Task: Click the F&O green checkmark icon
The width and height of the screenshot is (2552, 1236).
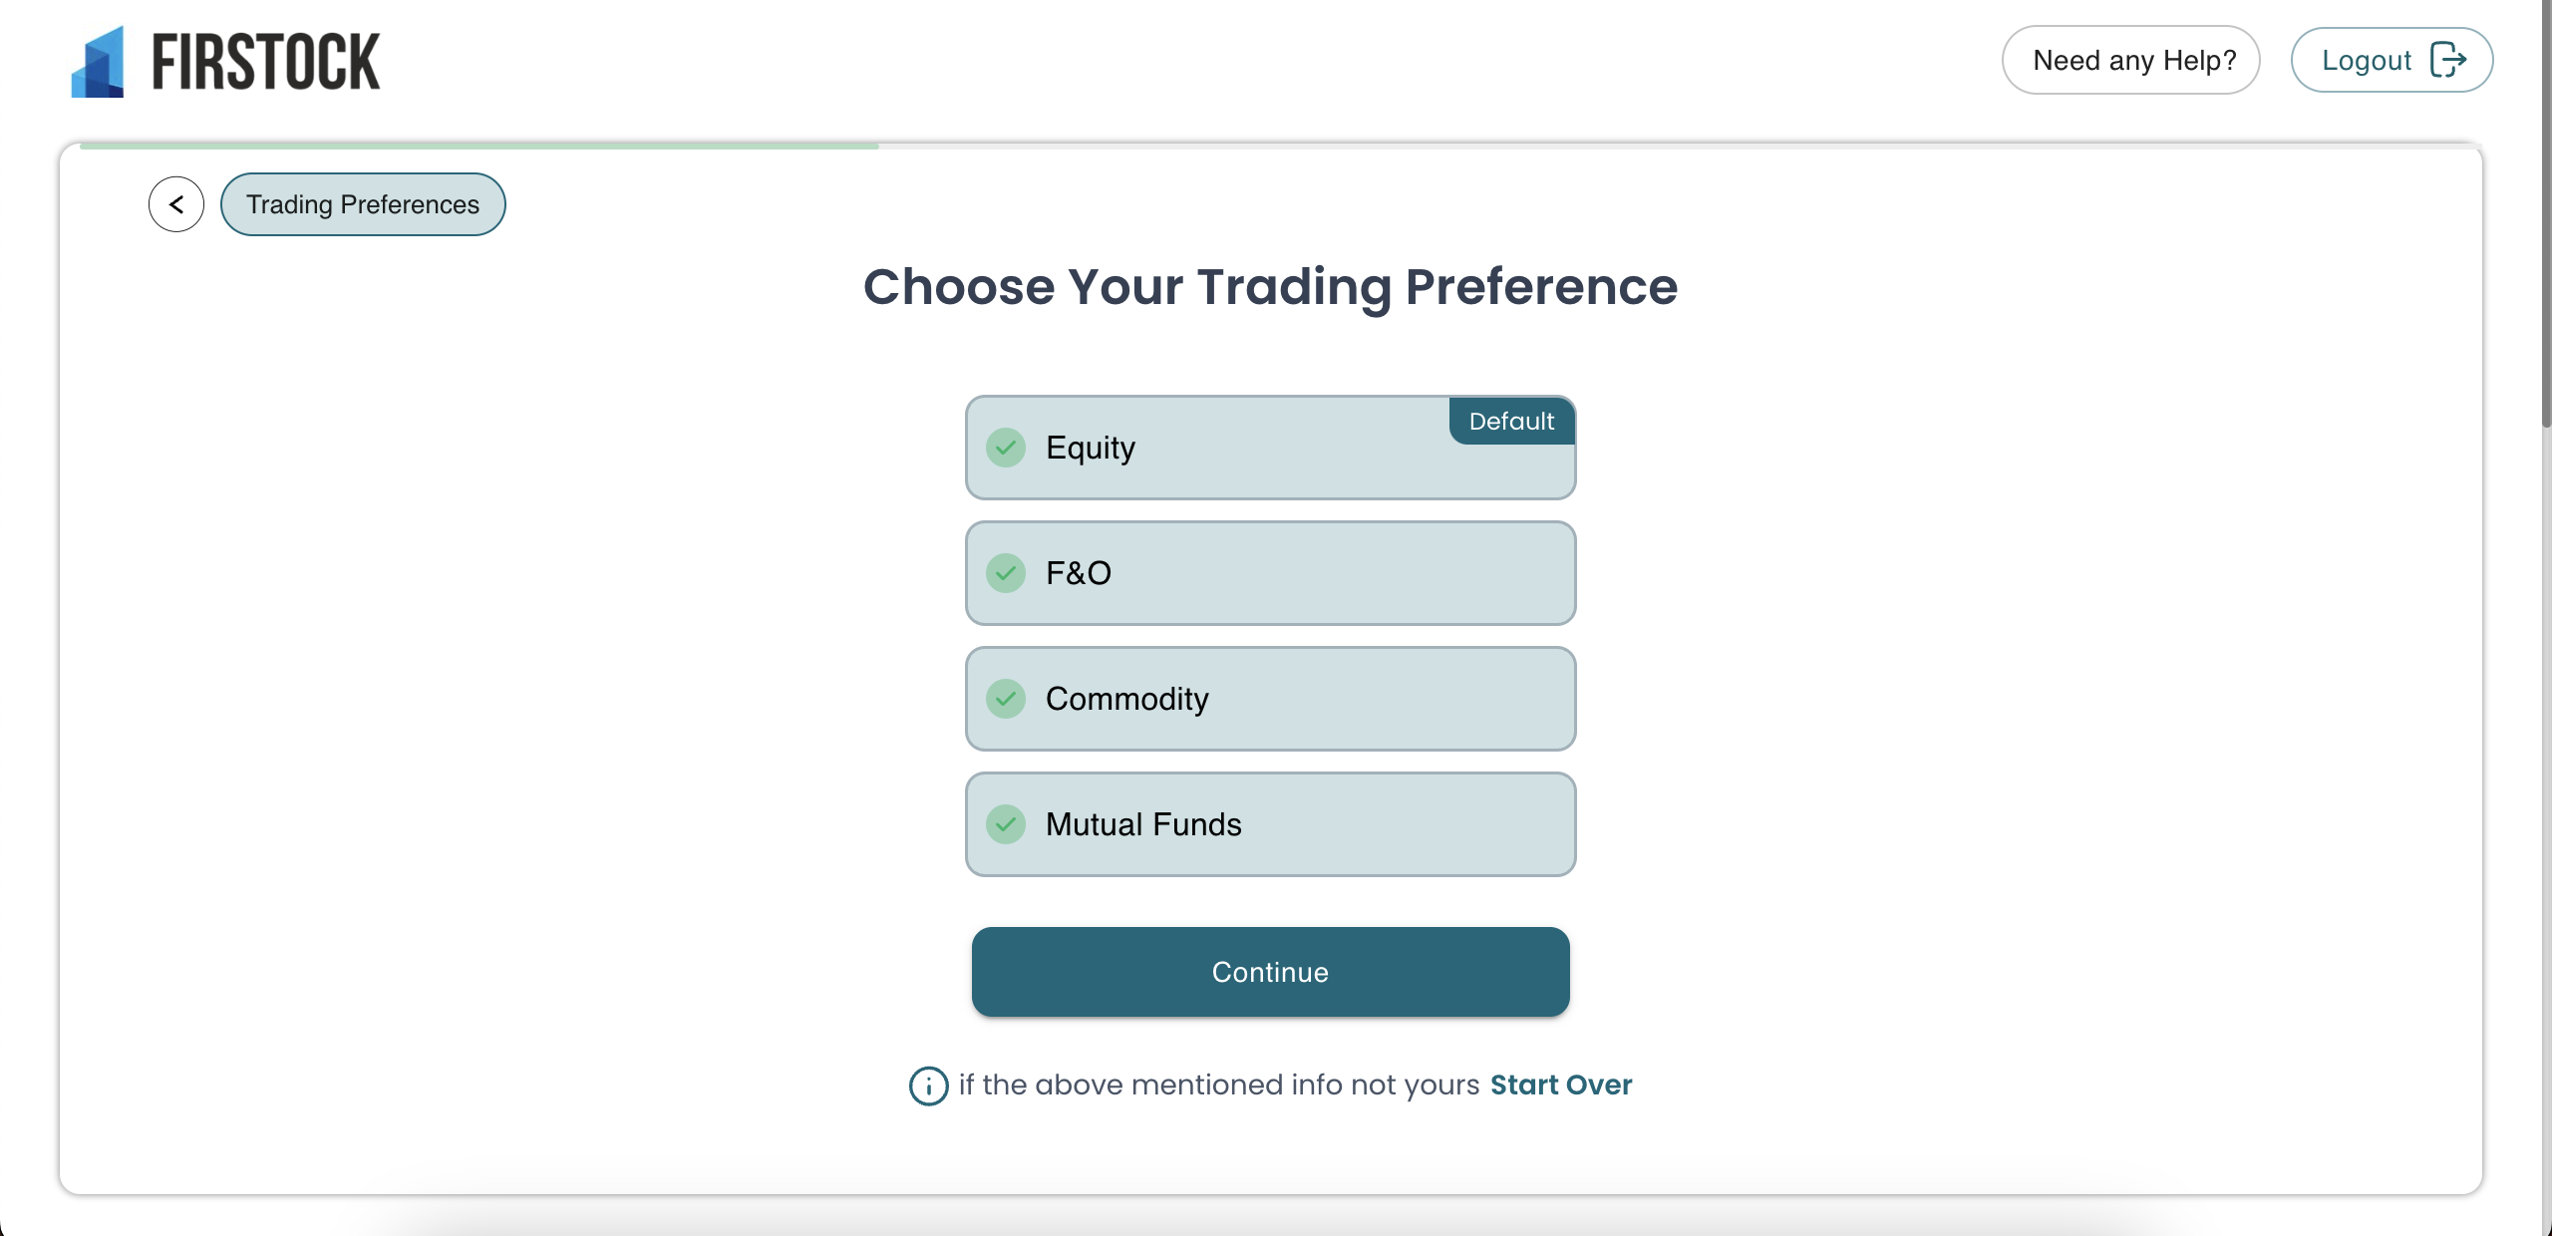Action: (x=1006, y=573)
